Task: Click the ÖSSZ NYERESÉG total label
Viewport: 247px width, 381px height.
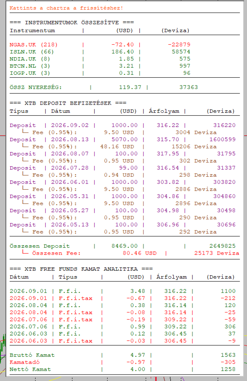Action: pyautogui.click(x=36, y=87)
